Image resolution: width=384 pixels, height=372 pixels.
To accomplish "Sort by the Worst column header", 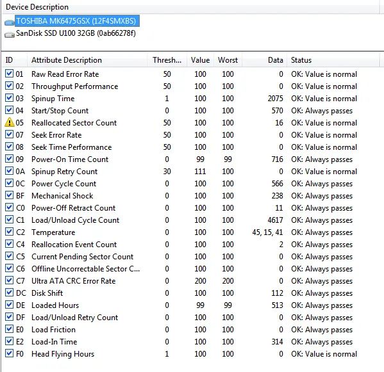I will [x=228, y=60].
